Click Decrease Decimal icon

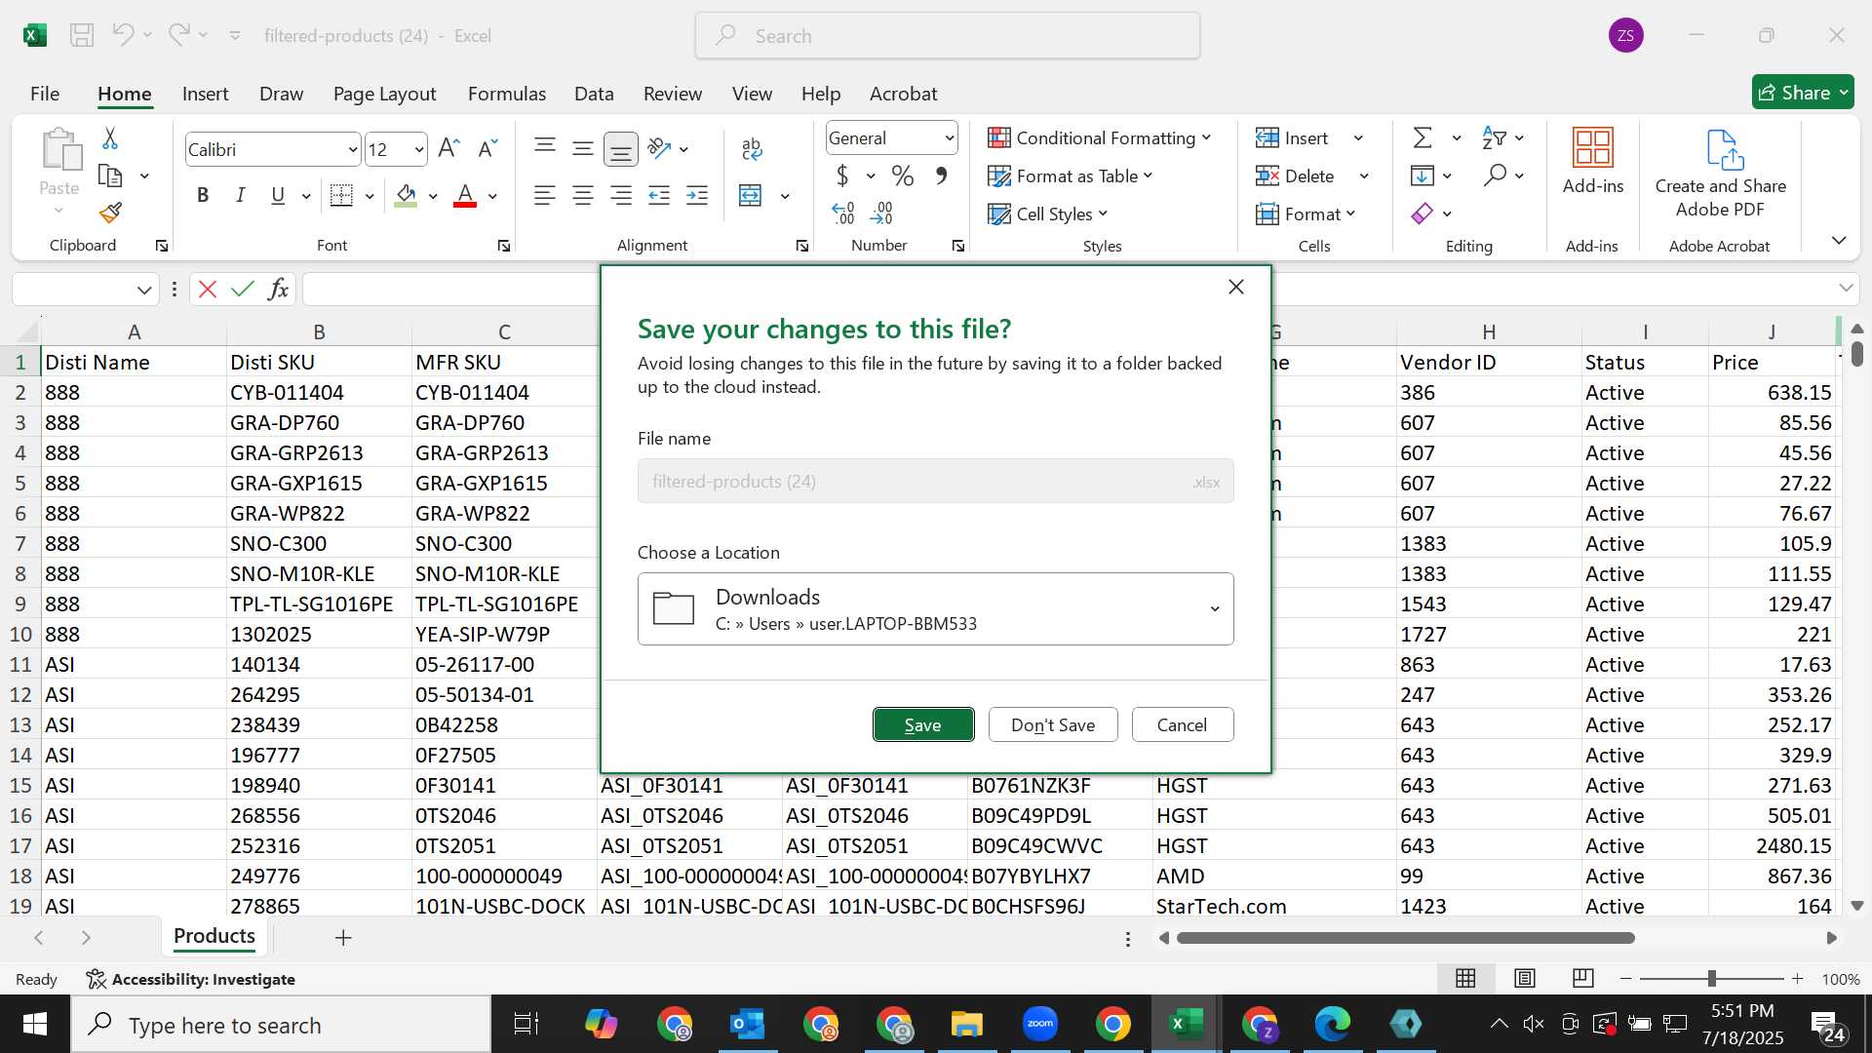coord(881,213)
